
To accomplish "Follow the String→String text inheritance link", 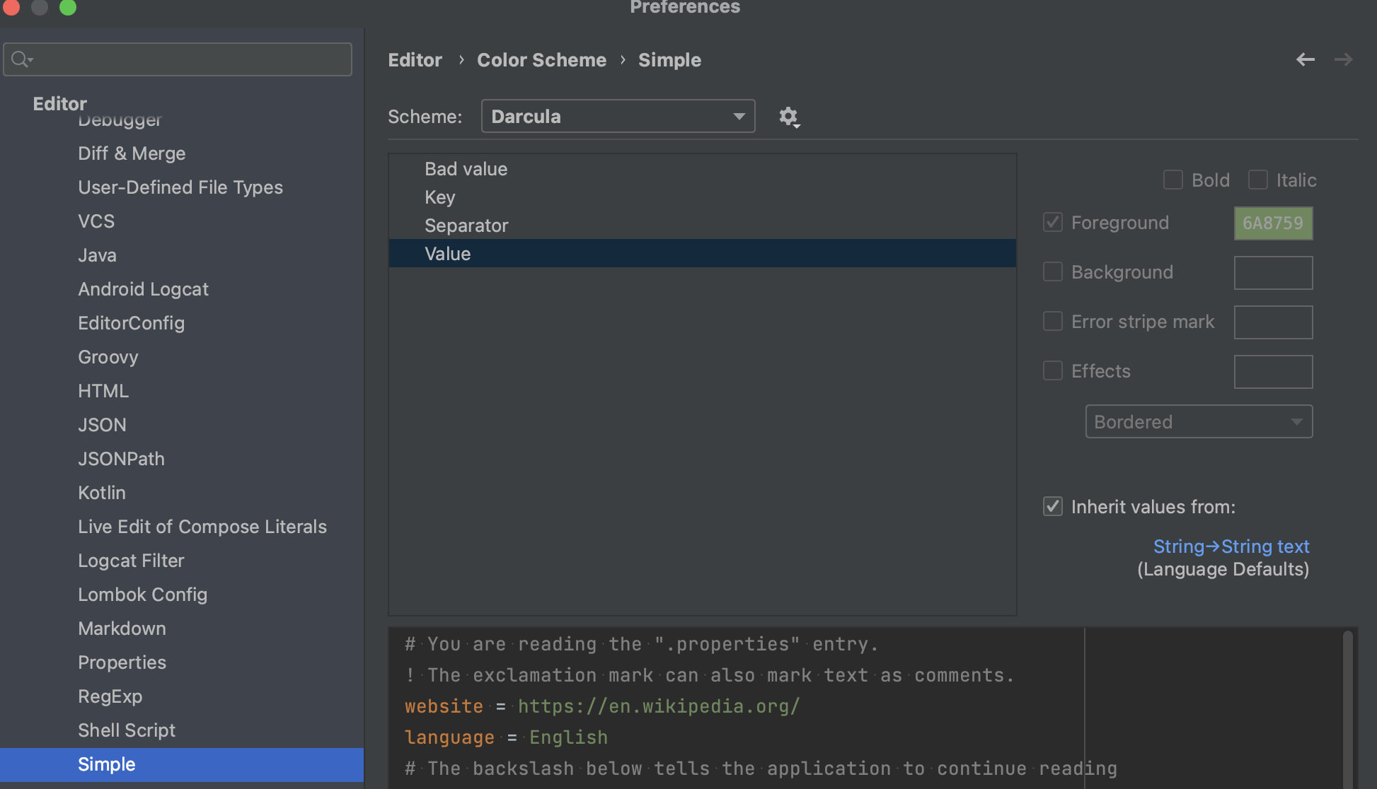I will 1231,546.
